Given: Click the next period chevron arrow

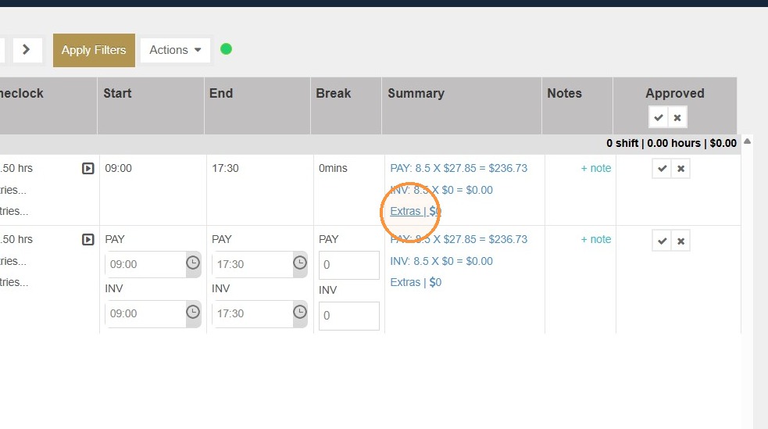Looking at the screenshot, I should coord(27,49).
